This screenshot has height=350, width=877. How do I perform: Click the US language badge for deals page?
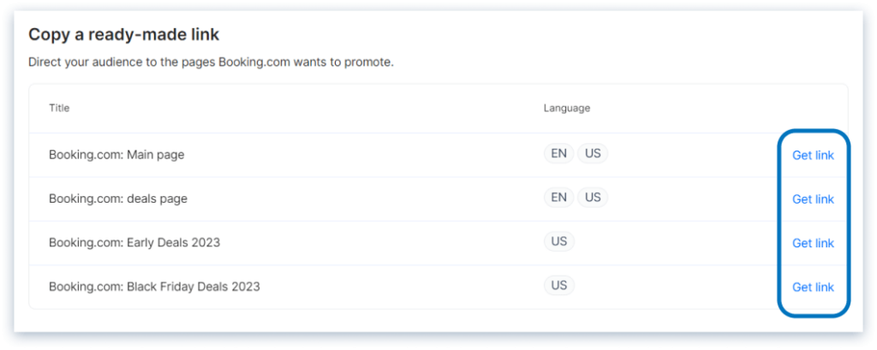tap(592, 198)
